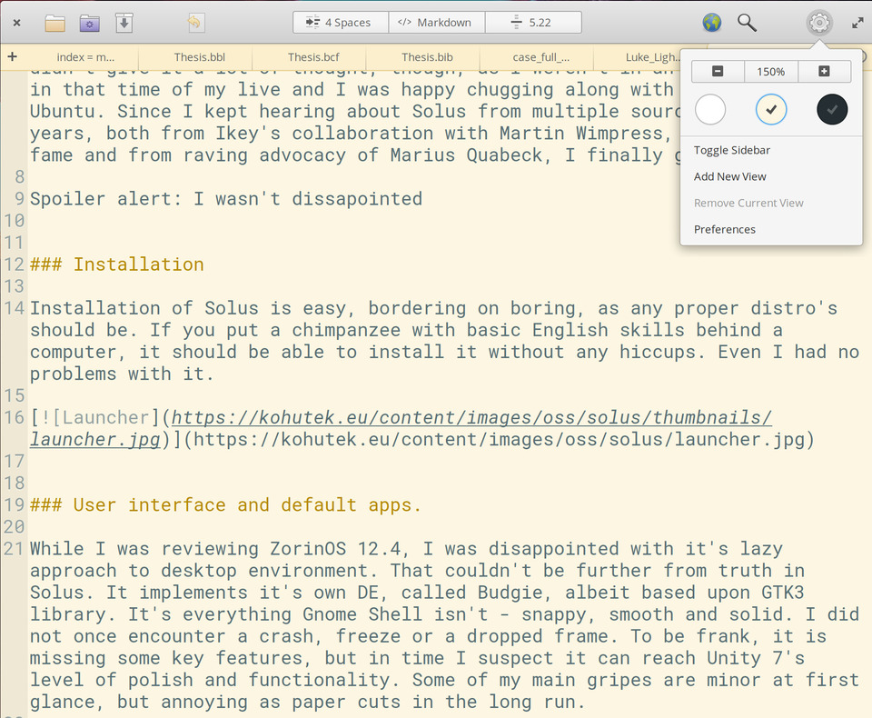Open the 4 Spaces indentation dropdown
This screenshot has width=872, height=718.
(x=341, y=23)
